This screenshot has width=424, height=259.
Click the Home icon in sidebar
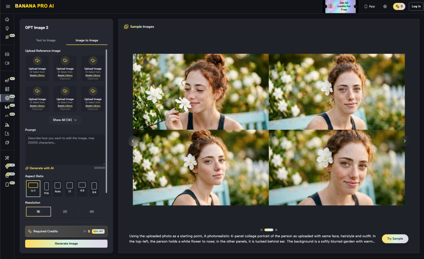click(x=7, y=19)
